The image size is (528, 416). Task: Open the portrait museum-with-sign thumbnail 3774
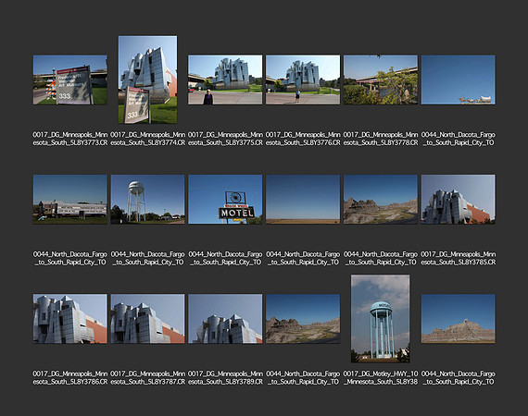pyautogui.click(x=147, y=80)
